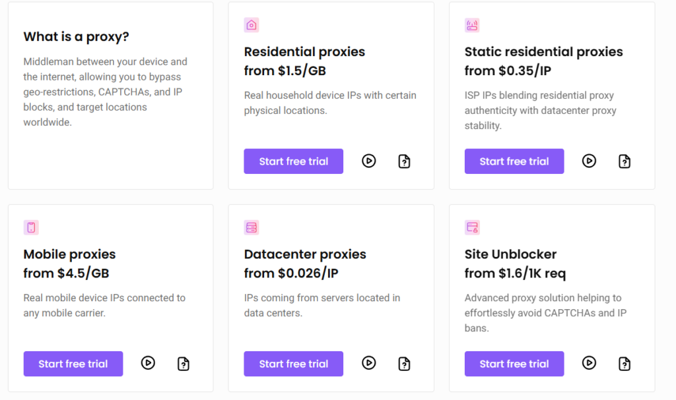Open the Datacenter proxies documentation icon
This screenshot has width=676, height=400.
pos(404,363)
